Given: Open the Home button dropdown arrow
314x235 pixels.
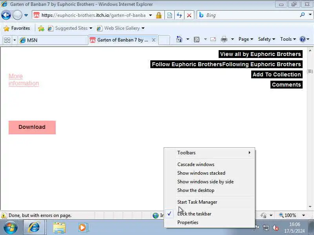Looking at the screenshot, I should point(188,39).
